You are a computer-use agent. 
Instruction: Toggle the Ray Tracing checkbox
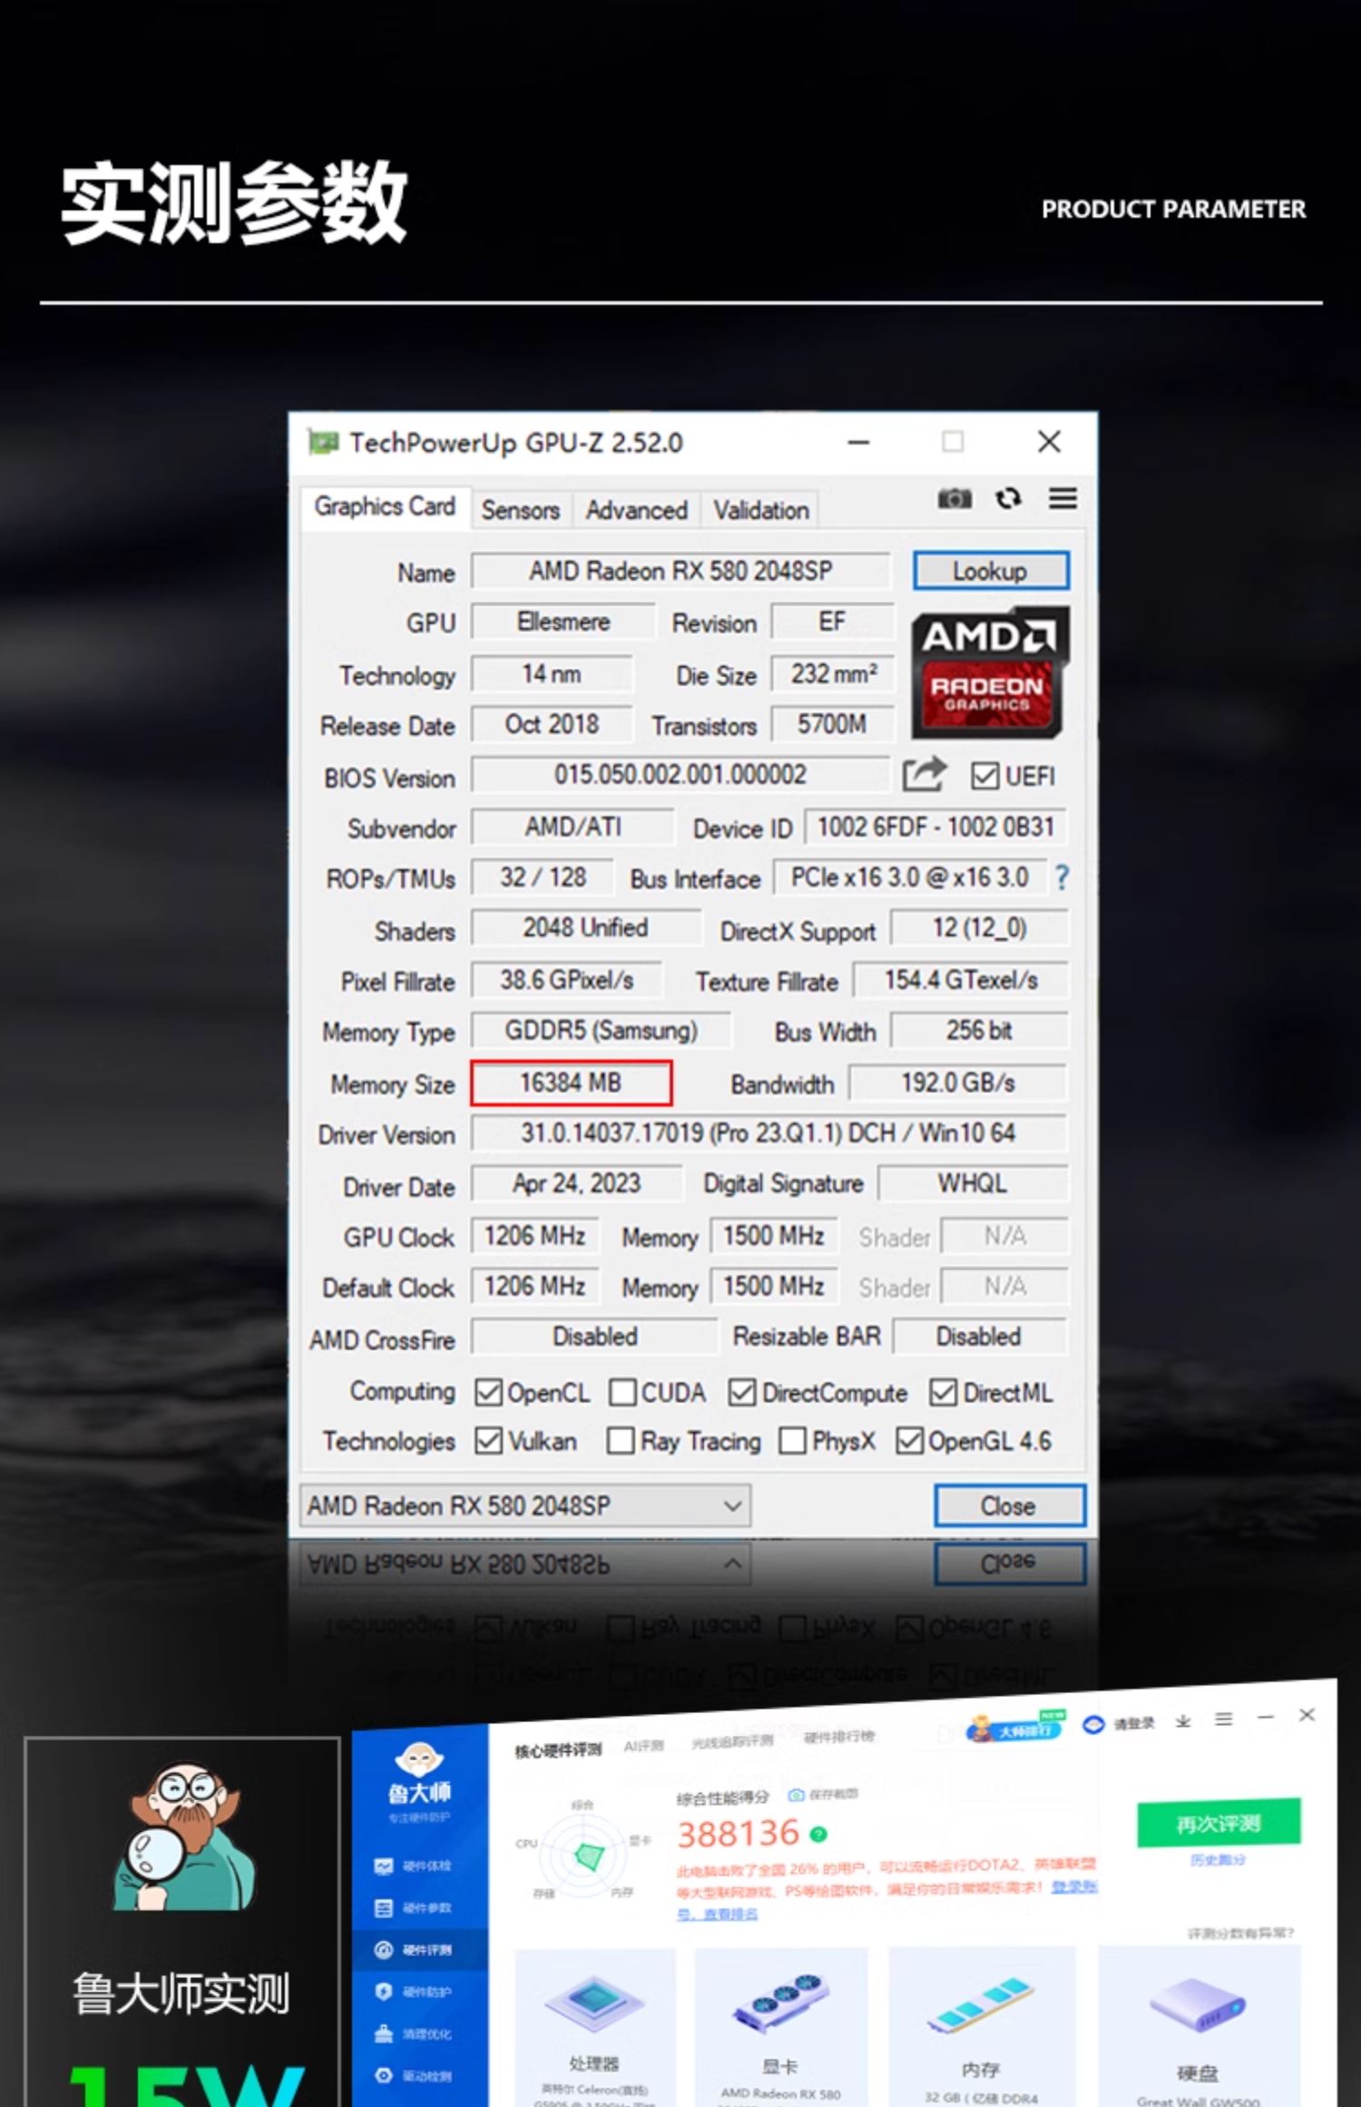click(x=621, y=1440)
